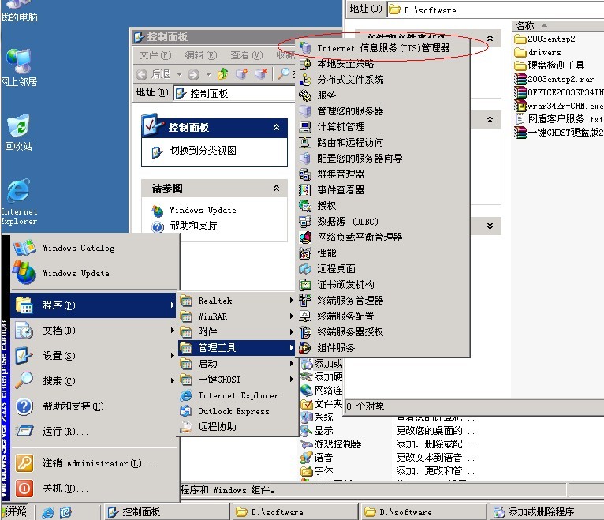Viewport: 604px width, 520px height.
Task: Click the Windows Catalog icon in Start menu
Action: pyautogui.click(x=24, y=248)
